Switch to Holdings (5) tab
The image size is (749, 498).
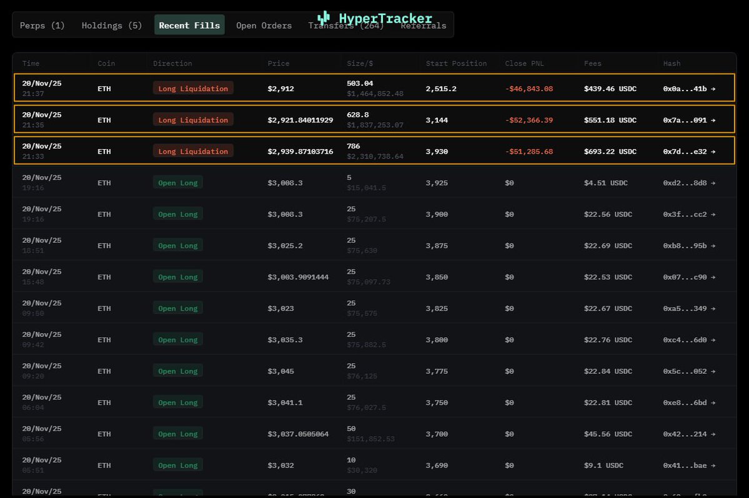point(112,26)
